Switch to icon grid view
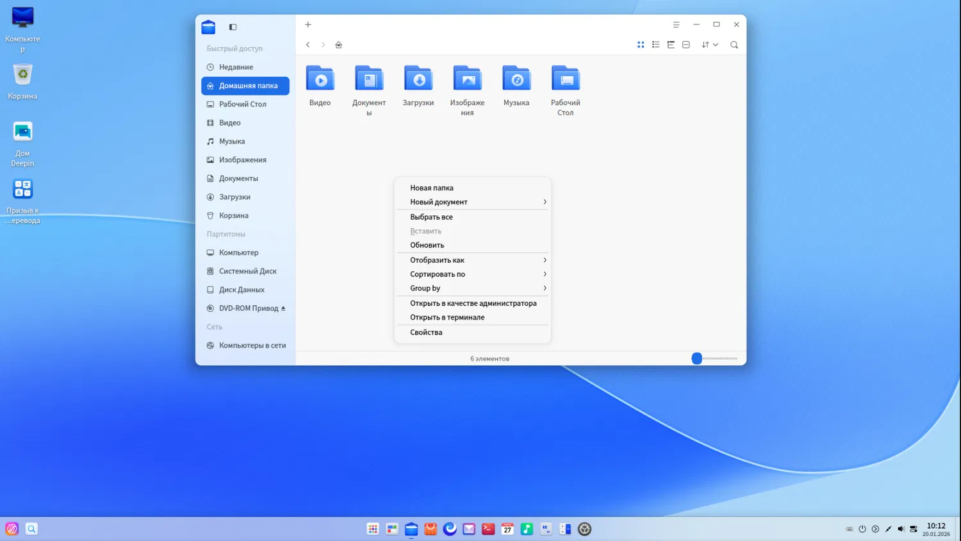 click(x=641, y=45)
